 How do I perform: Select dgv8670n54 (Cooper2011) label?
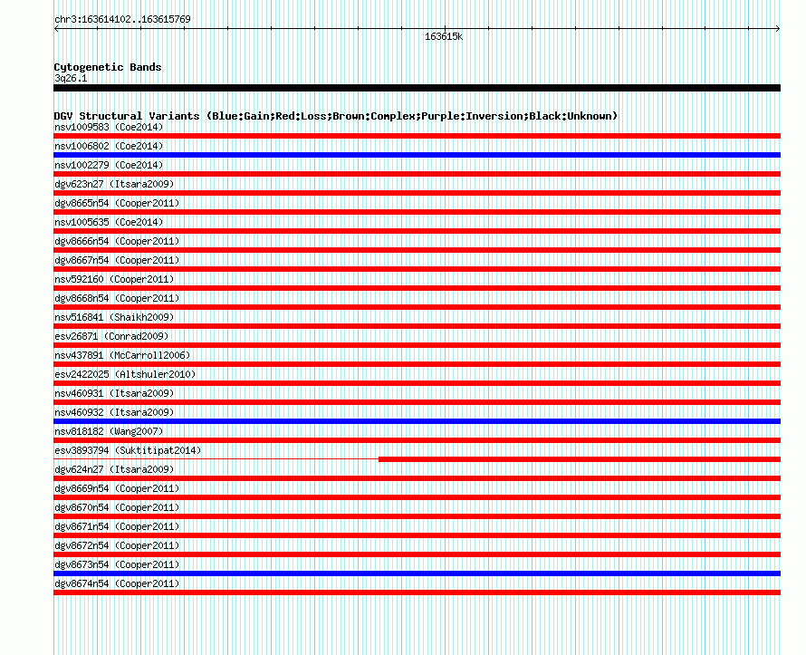pyautogui.click(x=117, y=507)
